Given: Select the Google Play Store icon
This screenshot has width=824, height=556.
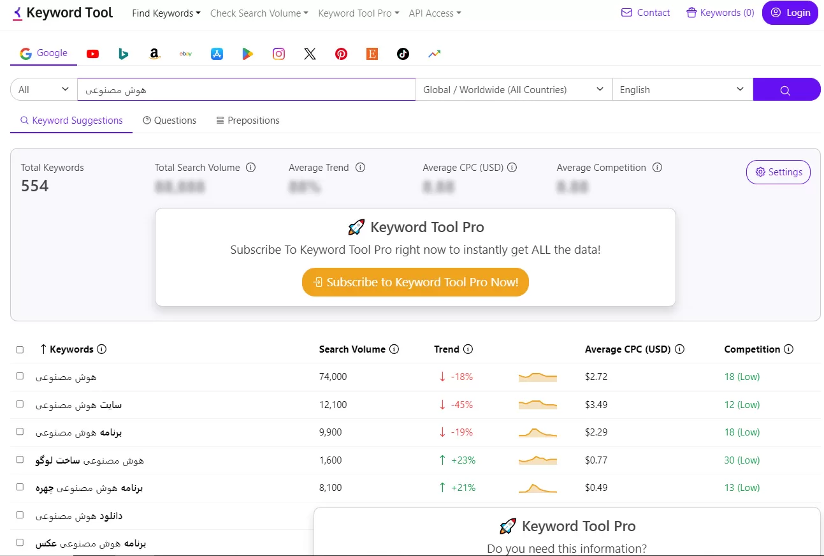Looking at the screenshot, I should pyautogui.click(x=248, y=54).
